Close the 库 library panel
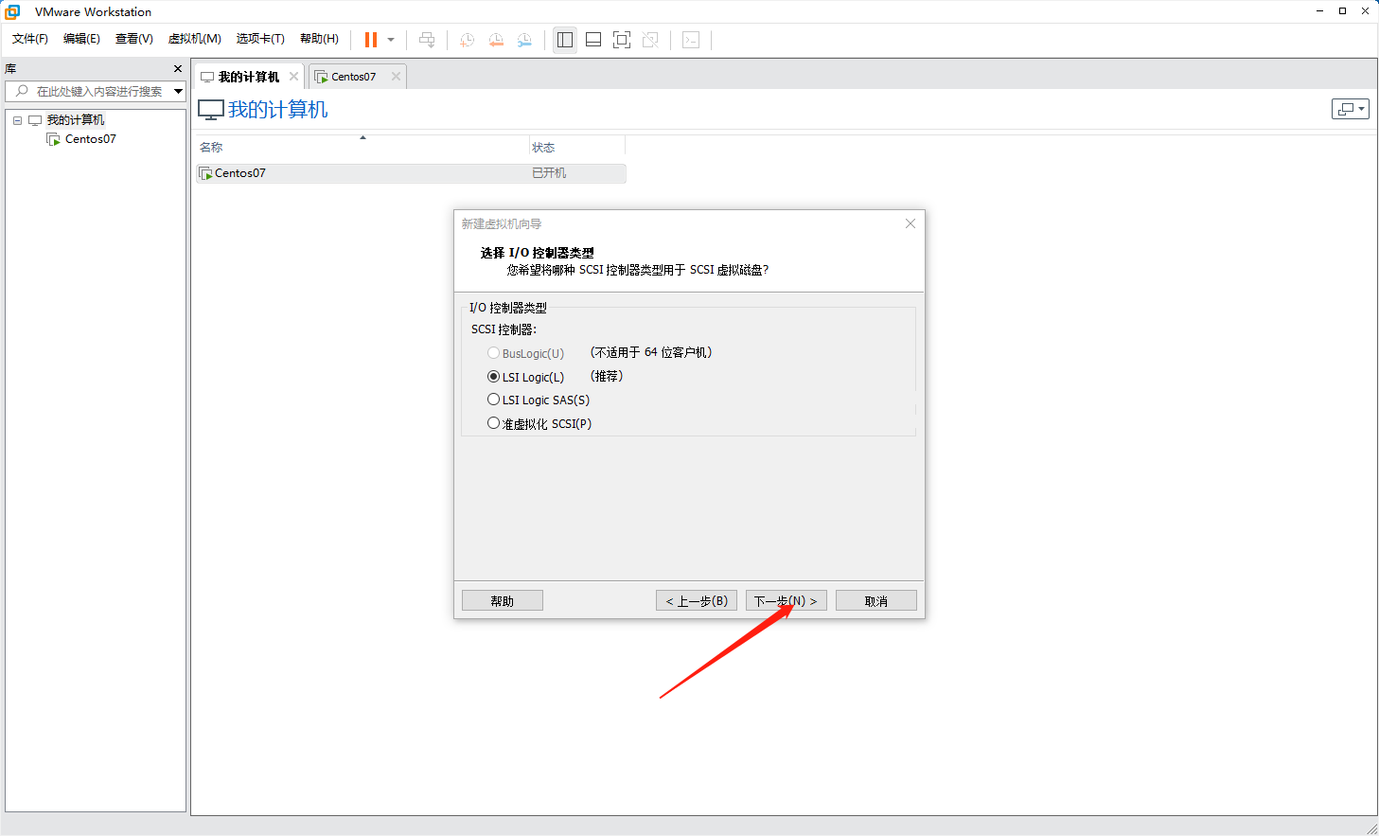 pyautogui.click(x=178, y=69)
